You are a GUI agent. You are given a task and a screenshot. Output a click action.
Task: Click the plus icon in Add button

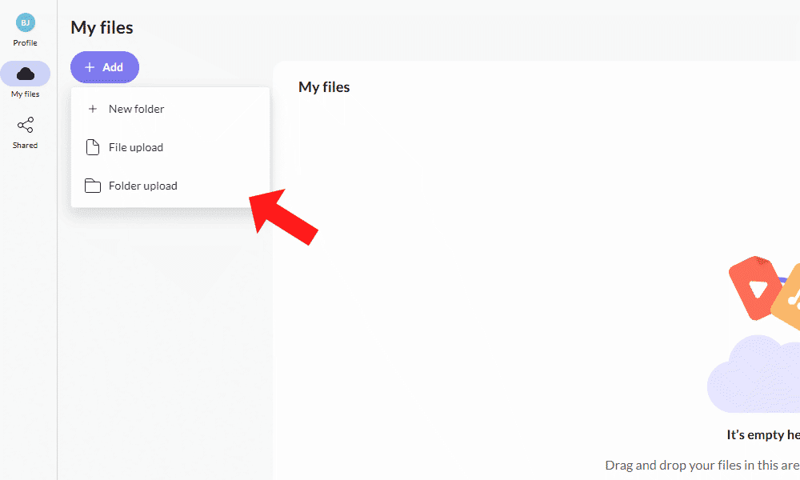click(x=90, y=67)
